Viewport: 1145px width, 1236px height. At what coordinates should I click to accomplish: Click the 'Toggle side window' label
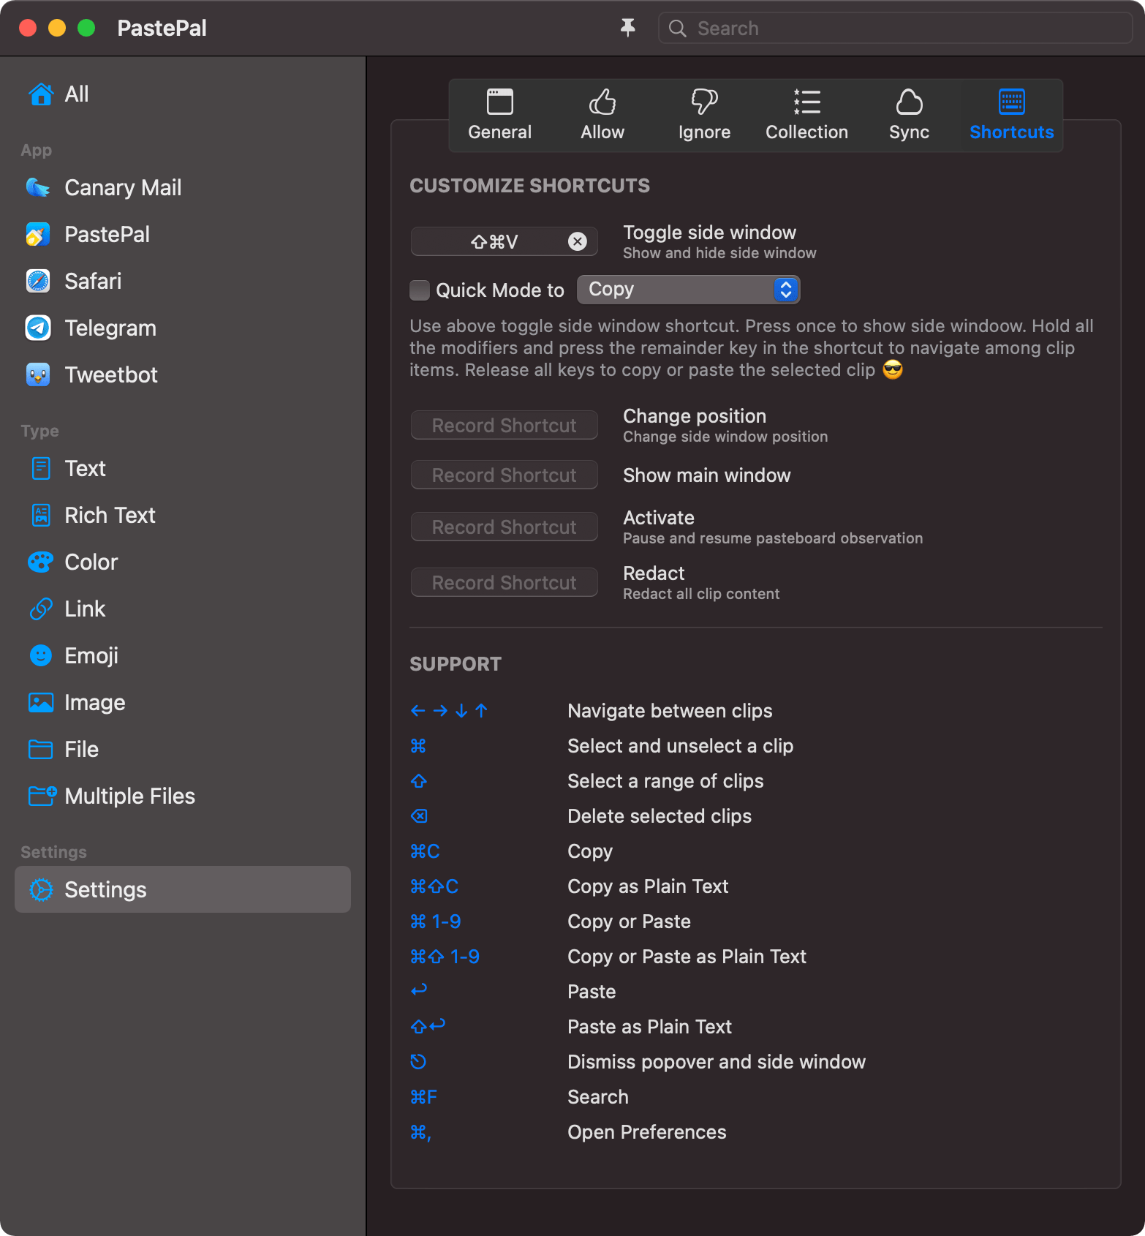[x=709, y=233]
